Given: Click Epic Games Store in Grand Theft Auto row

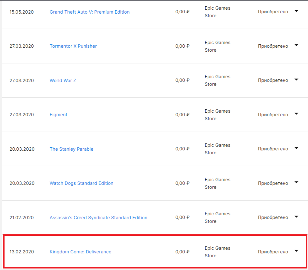Looking at the screenshot, I should 217,12.
